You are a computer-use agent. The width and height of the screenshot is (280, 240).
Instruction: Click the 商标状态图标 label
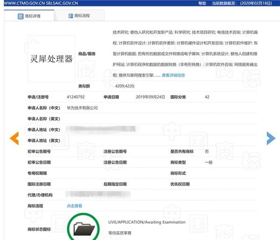[39, 229]
